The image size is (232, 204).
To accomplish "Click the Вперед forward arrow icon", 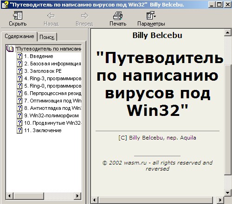I will click(x=84, y=16).
